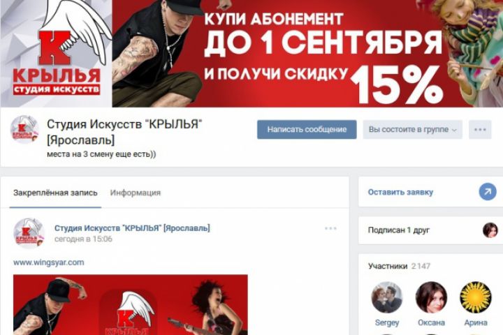
Task: Select the Закреплённая запись tab
Action: 55,193
